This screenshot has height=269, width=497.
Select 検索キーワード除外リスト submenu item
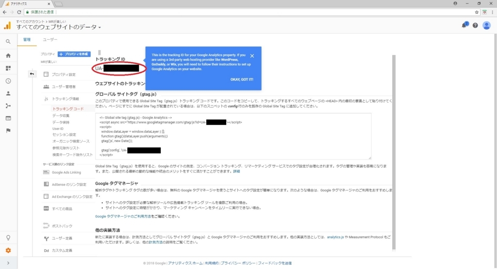pyautogui.click(x=73, y=155)
